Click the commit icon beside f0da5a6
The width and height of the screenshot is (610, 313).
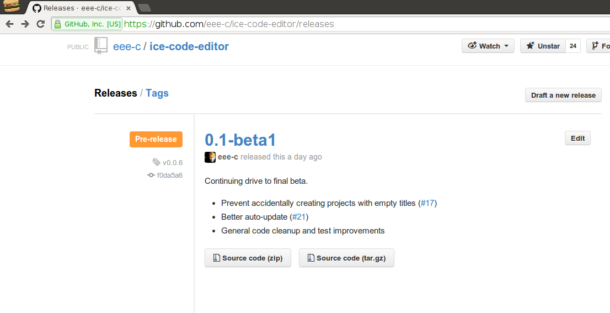click(x=151, y=175)
